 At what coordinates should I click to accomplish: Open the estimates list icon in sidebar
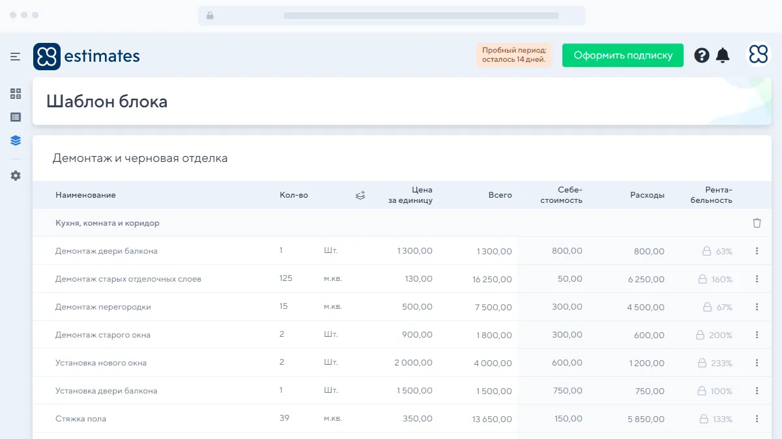pyautogui.click(x=16, y=117)
